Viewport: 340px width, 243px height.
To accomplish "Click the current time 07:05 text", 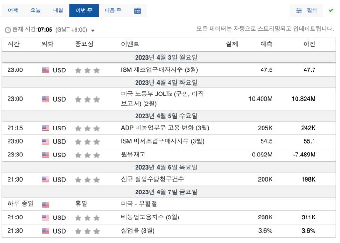I will (45, 30).
